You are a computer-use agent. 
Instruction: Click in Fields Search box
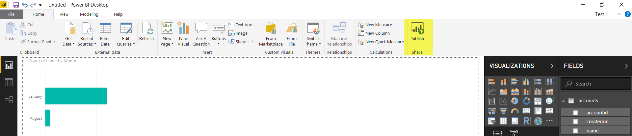click(596, 84)
